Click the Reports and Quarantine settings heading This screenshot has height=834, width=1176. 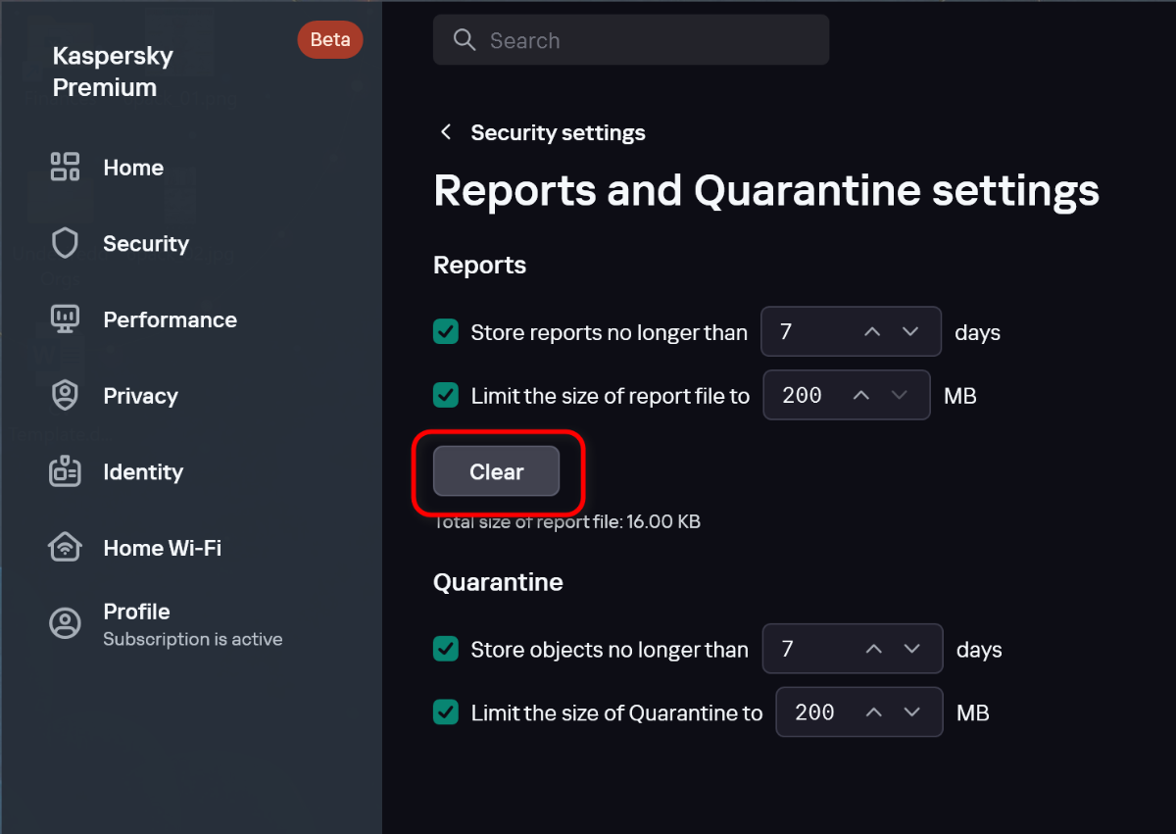click(766, 190)
